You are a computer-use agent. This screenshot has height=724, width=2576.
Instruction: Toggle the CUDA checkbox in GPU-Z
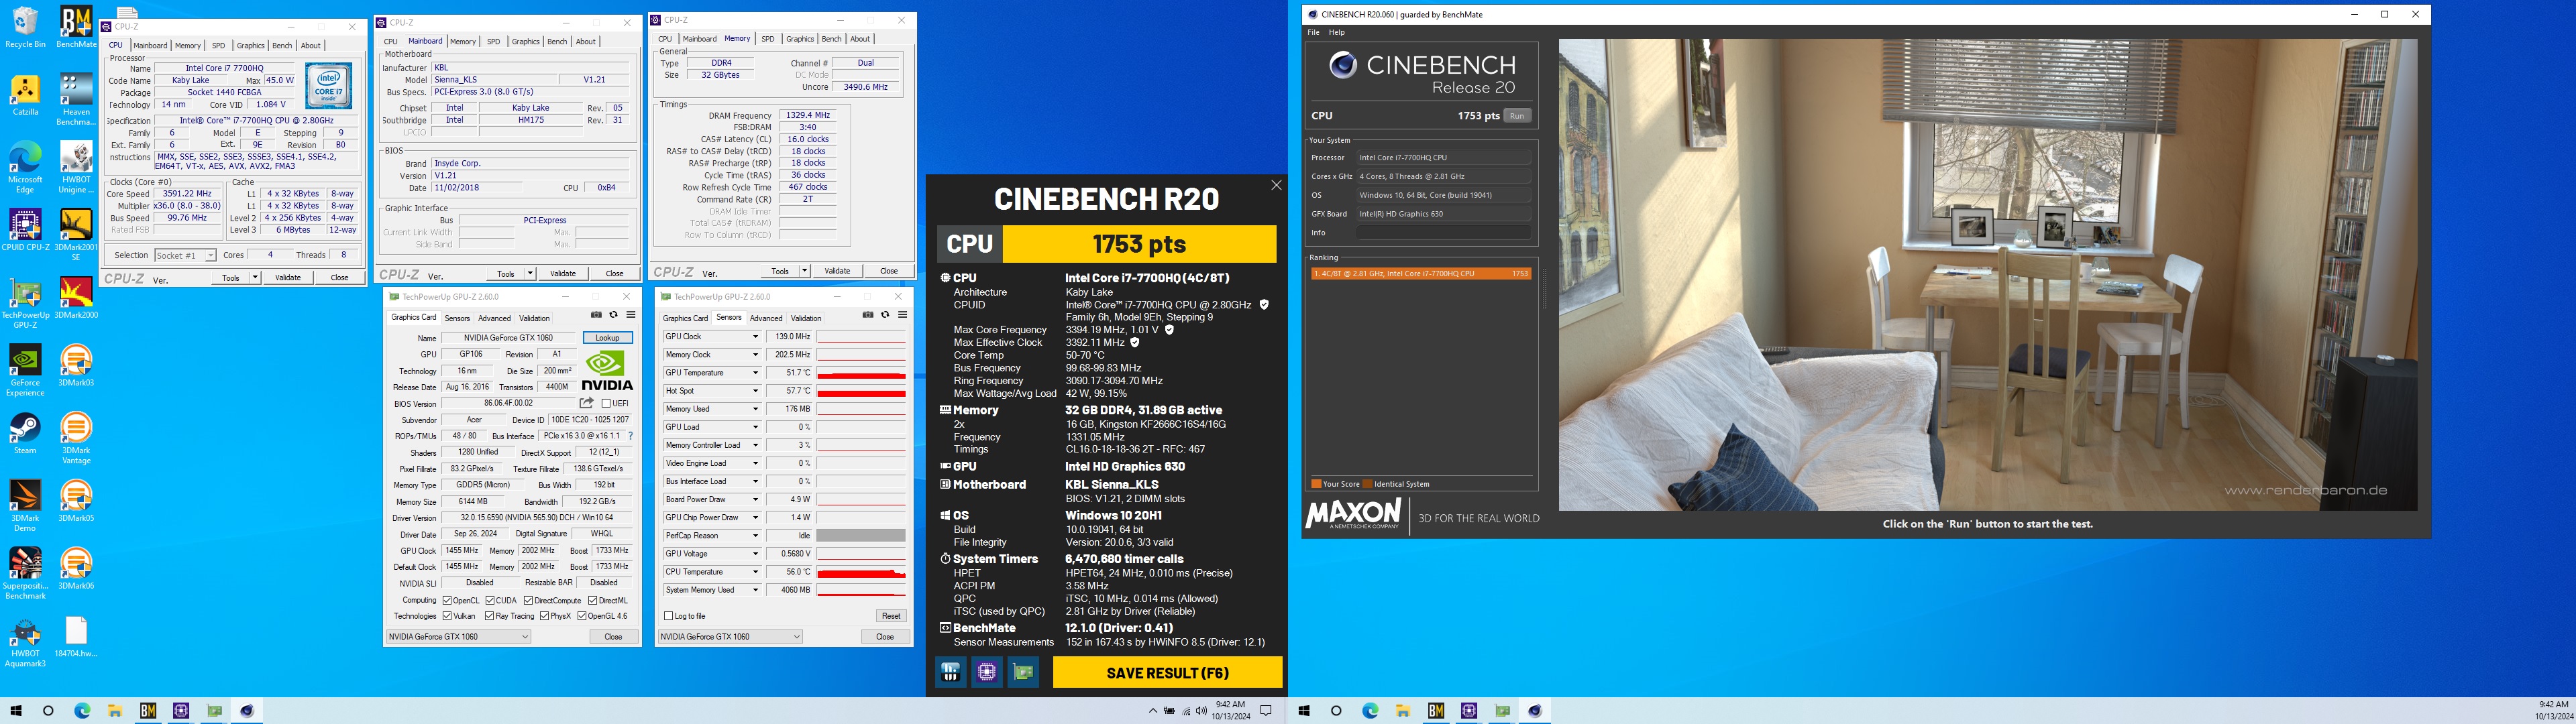[489, 600]
